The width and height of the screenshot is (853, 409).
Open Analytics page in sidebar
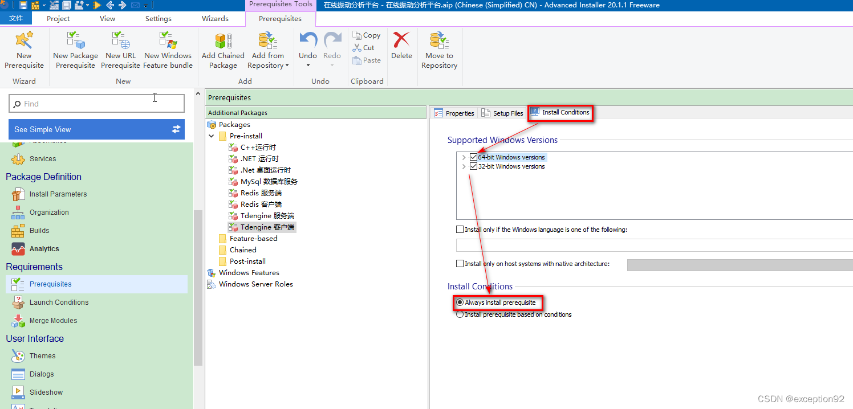point(44,249)
